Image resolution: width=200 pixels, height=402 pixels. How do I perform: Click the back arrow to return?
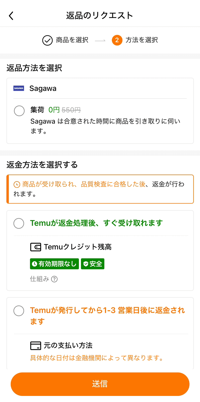coord(11,15)
